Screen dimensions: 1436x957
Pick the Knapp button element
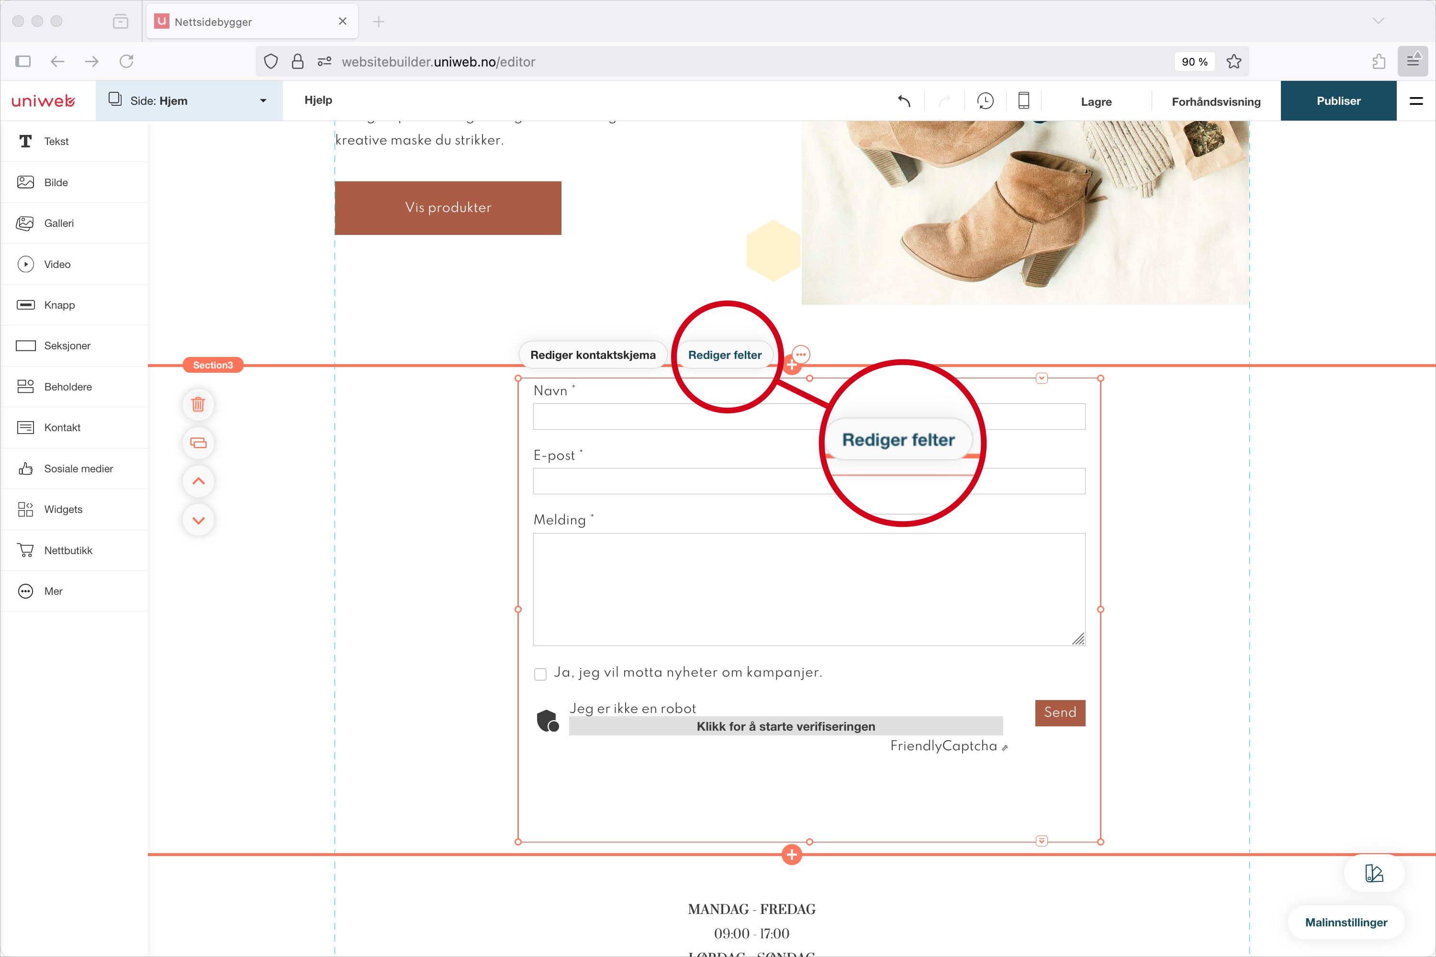pyautogui.click(x=74, y=304)
